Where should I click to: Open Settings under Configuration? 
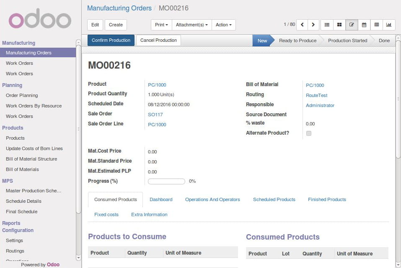point(14,241)
